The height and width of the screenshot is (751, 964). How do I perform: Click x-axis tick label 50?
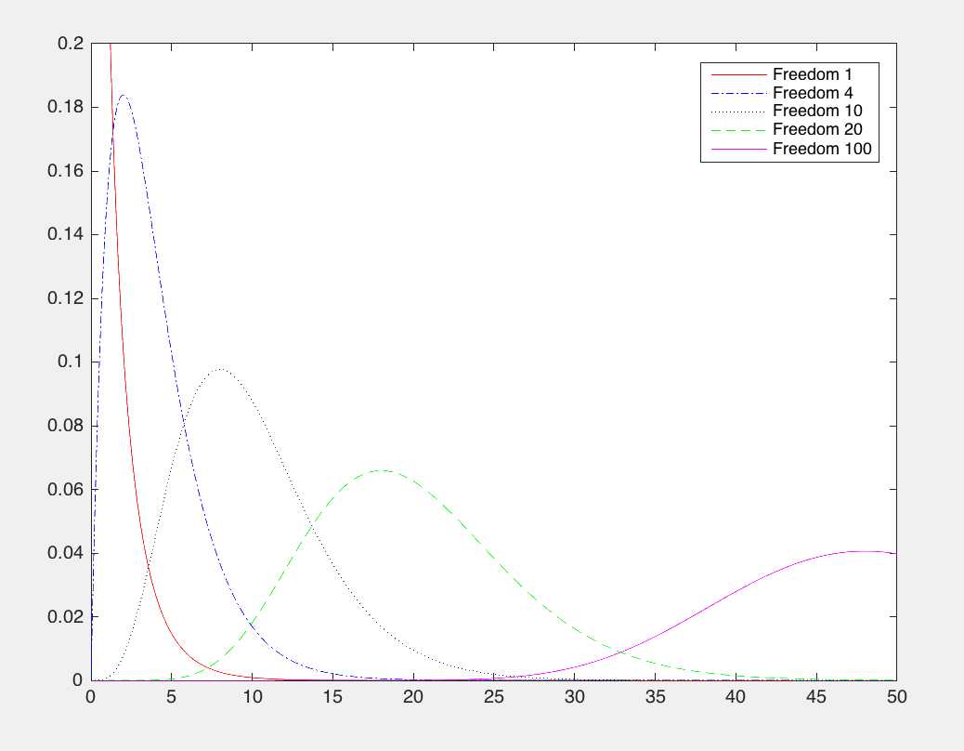(897, 697)
